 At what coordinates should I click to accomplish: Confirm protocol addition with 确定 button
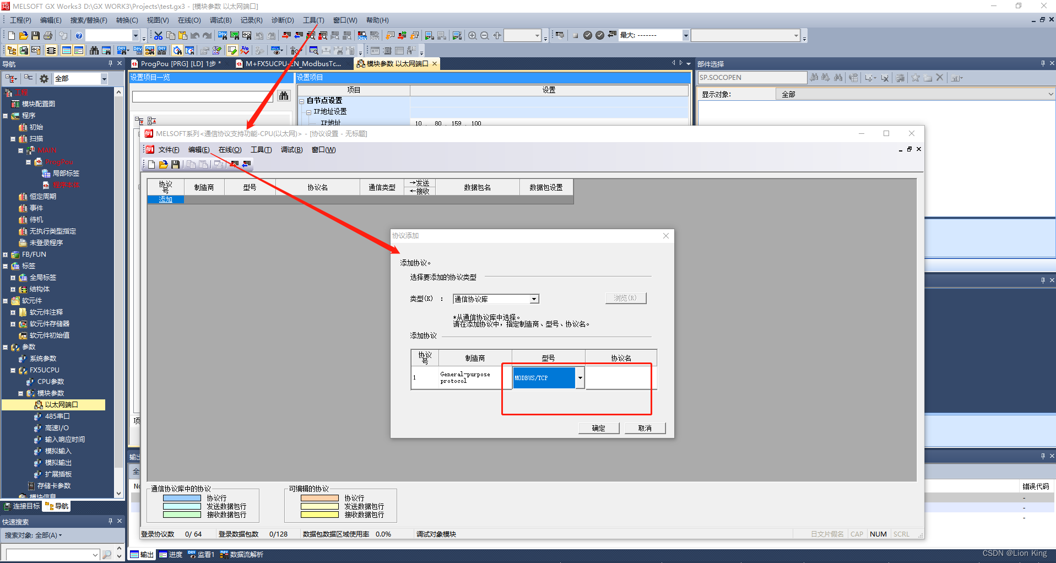599,428
